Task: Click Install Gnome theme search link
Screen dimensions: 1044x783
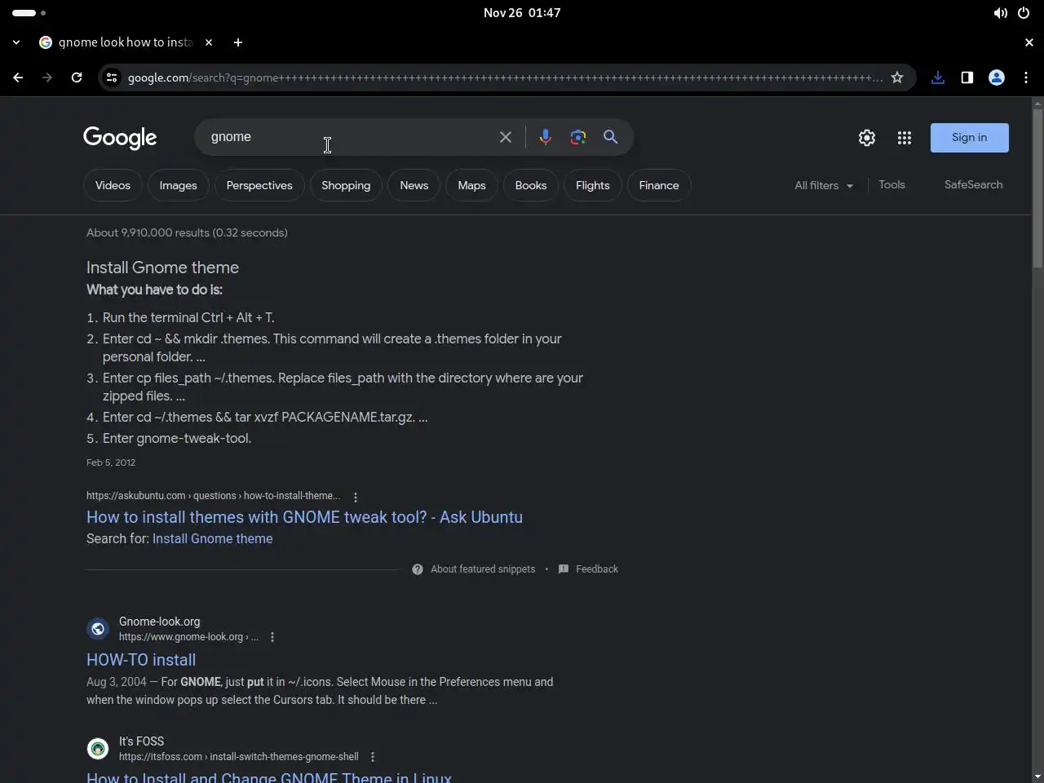Action: (212, 539)
